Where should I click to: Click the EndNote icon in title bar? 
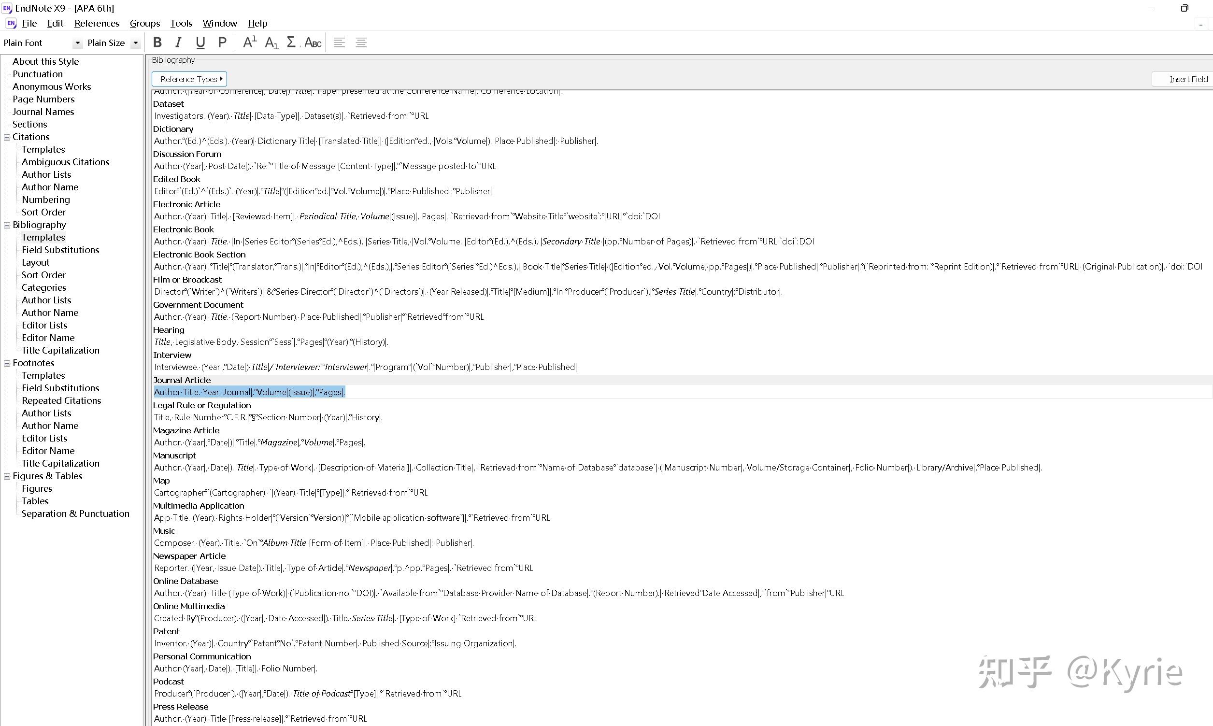(7, 8)
